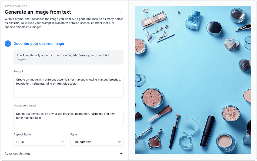Click the Generate an image from text title
The image size is (257, 161).
(38, 12)
